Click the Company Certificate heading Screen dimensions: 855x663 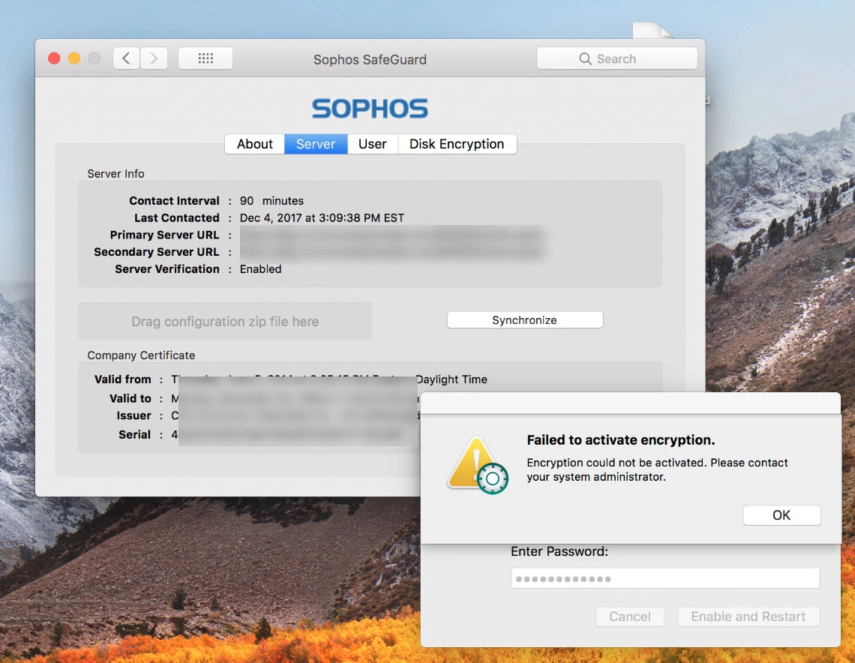click(x=141, y=355)
